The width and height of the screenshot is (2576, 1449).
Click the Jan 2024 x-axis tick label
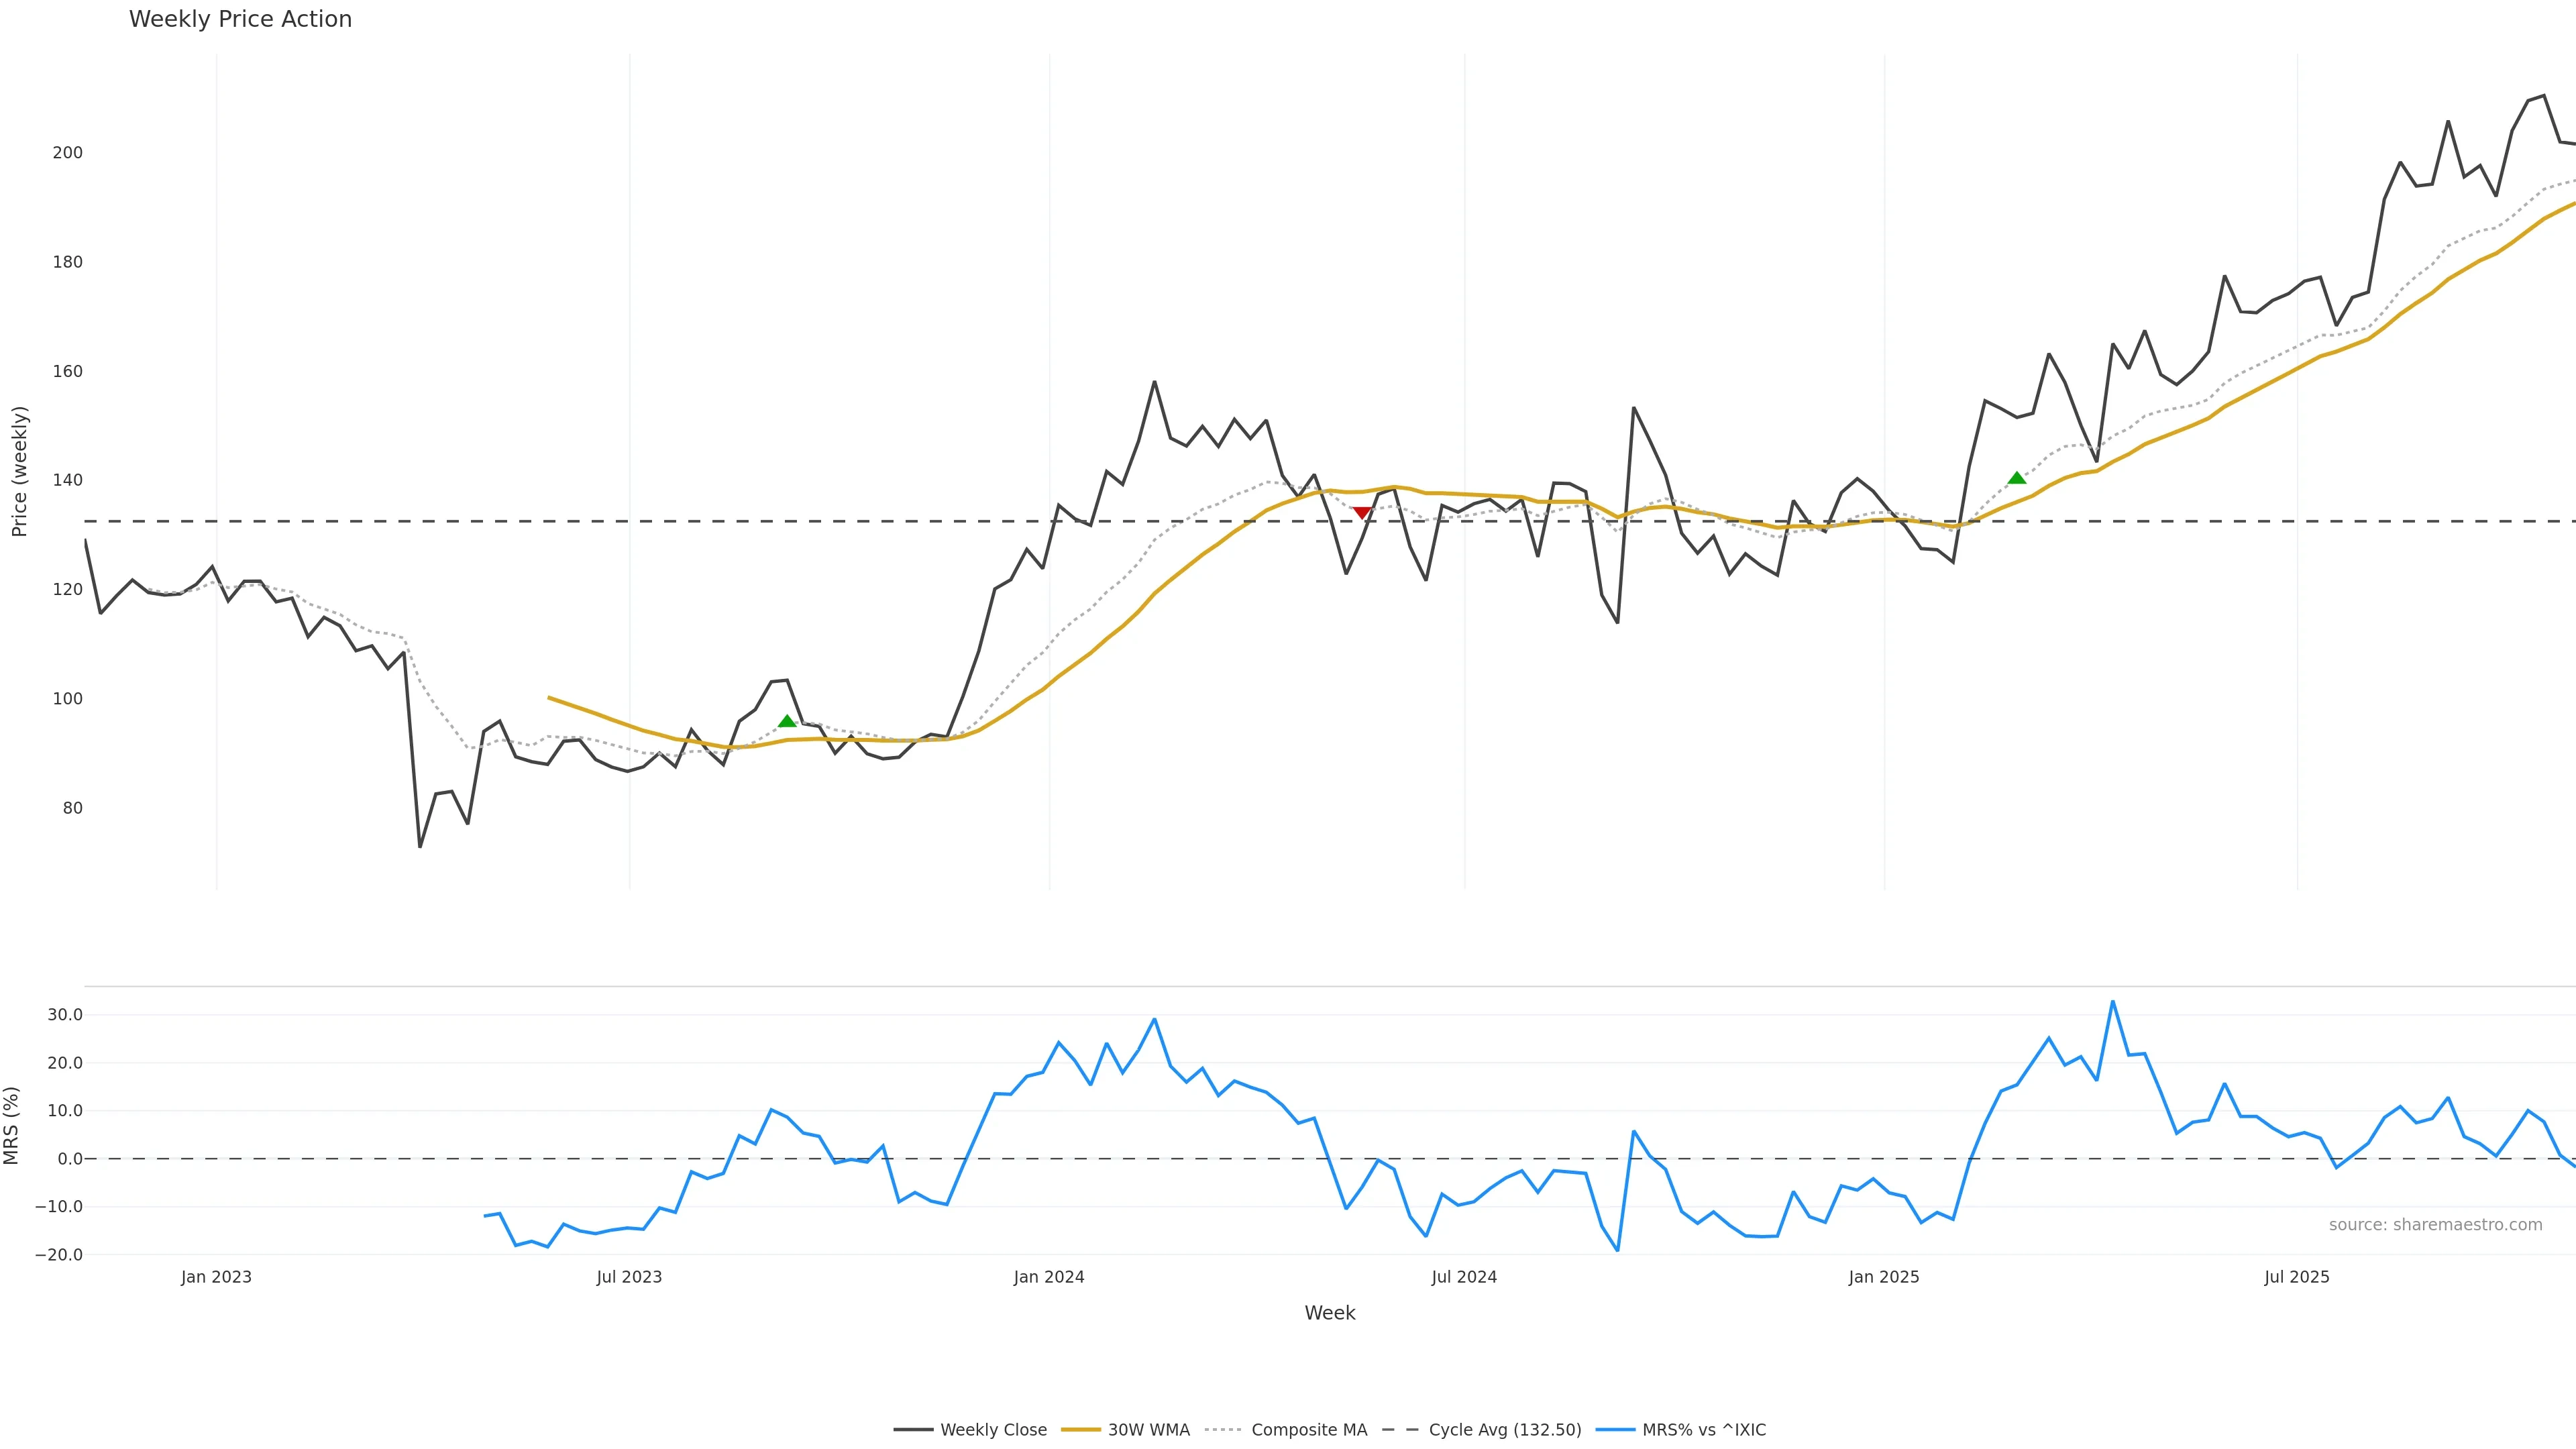[x=1048, y=1277]
